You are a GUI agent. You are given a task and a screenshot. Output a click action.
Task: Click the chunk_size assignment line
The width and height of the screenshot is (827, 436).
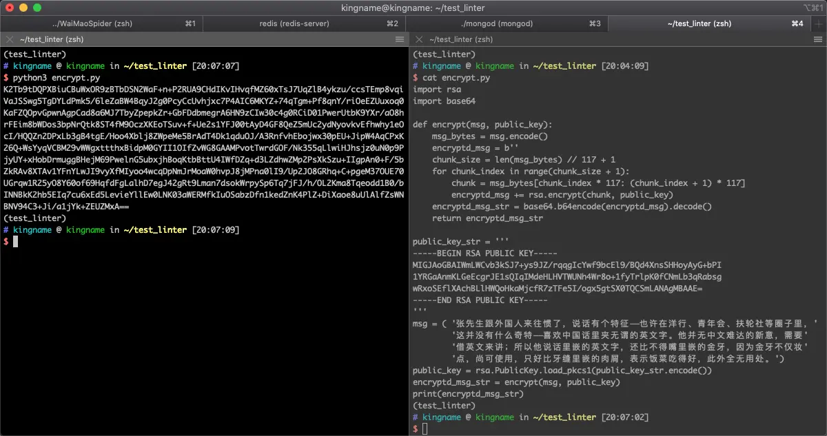pyautogui.click(x=524, y=160)
